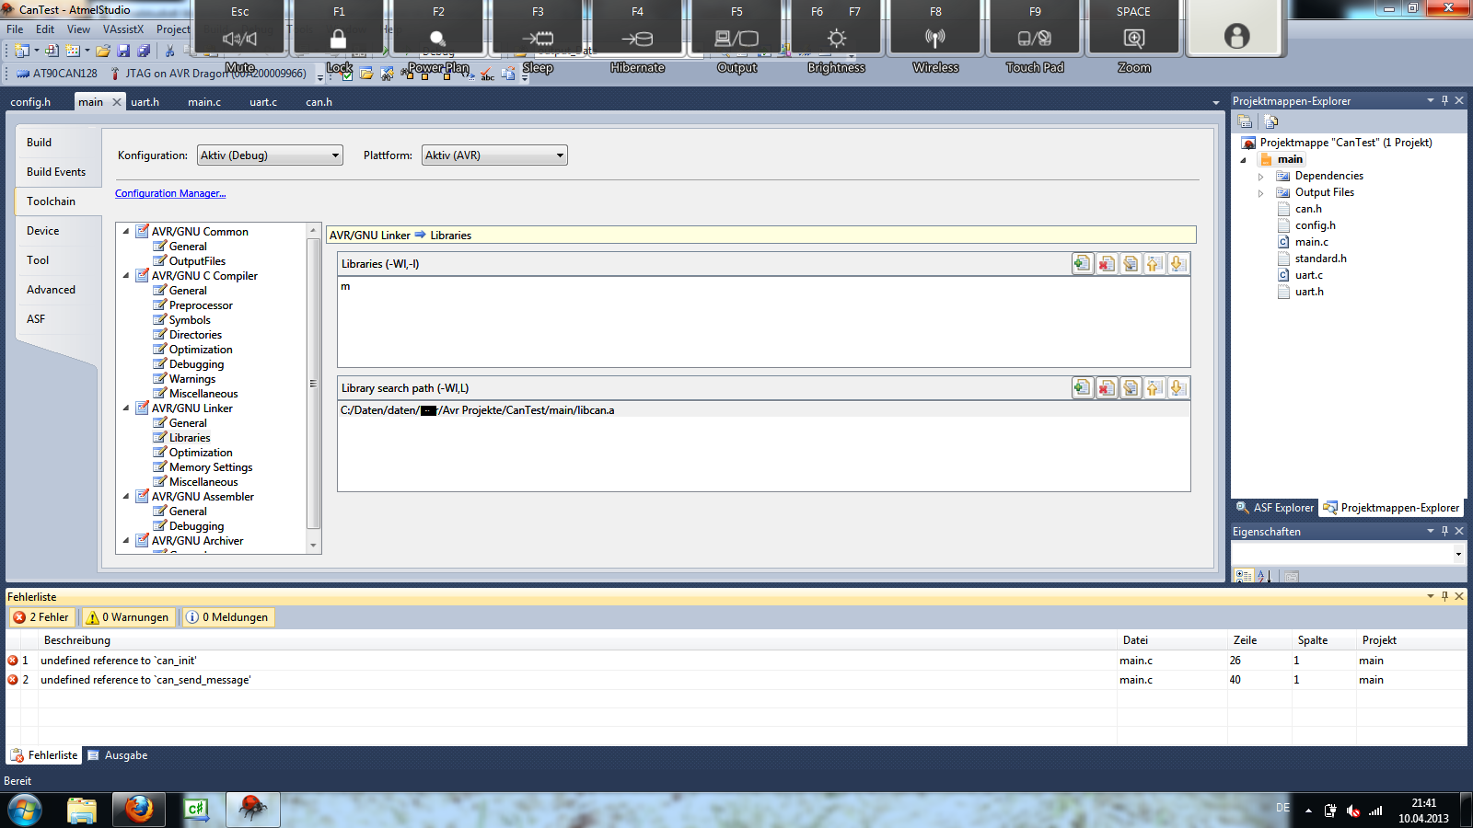Open Firefox from the taskbar

coord(139,810)
